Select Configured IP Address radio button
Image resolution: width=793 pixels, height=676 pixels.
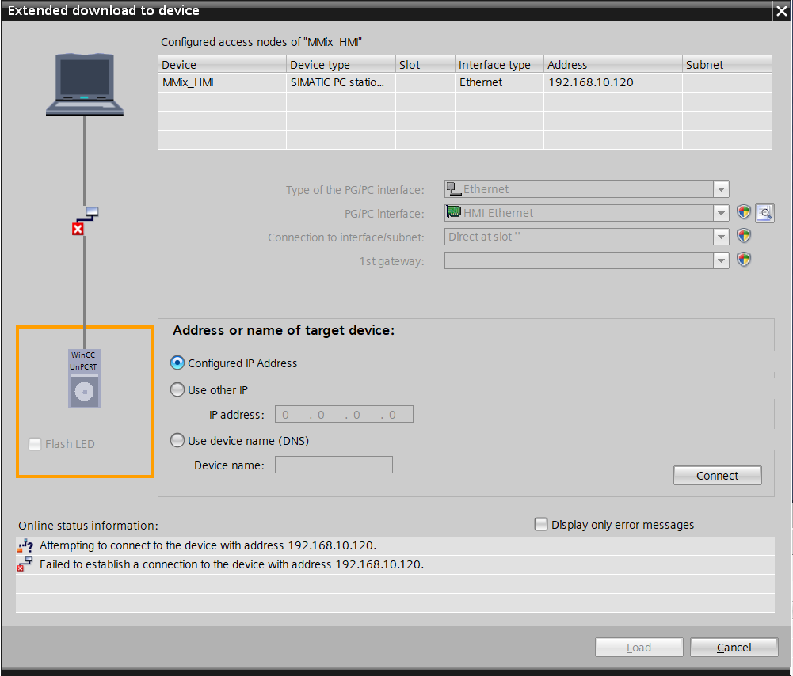[x=177, y=363]
